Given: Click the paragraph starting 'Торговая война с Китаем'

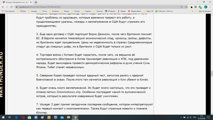Looking at the screenshot, I should click(x=93, y=61).
